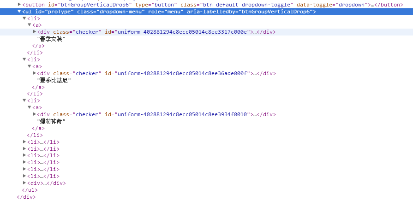Click the button's type value "button"
Image resolution: width=413 pixels, height=201 pixels.
[x=164, y=5]
